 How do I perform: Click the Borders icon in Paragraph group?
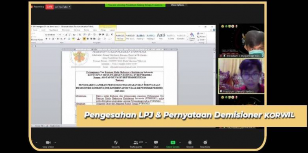point(110,39)
